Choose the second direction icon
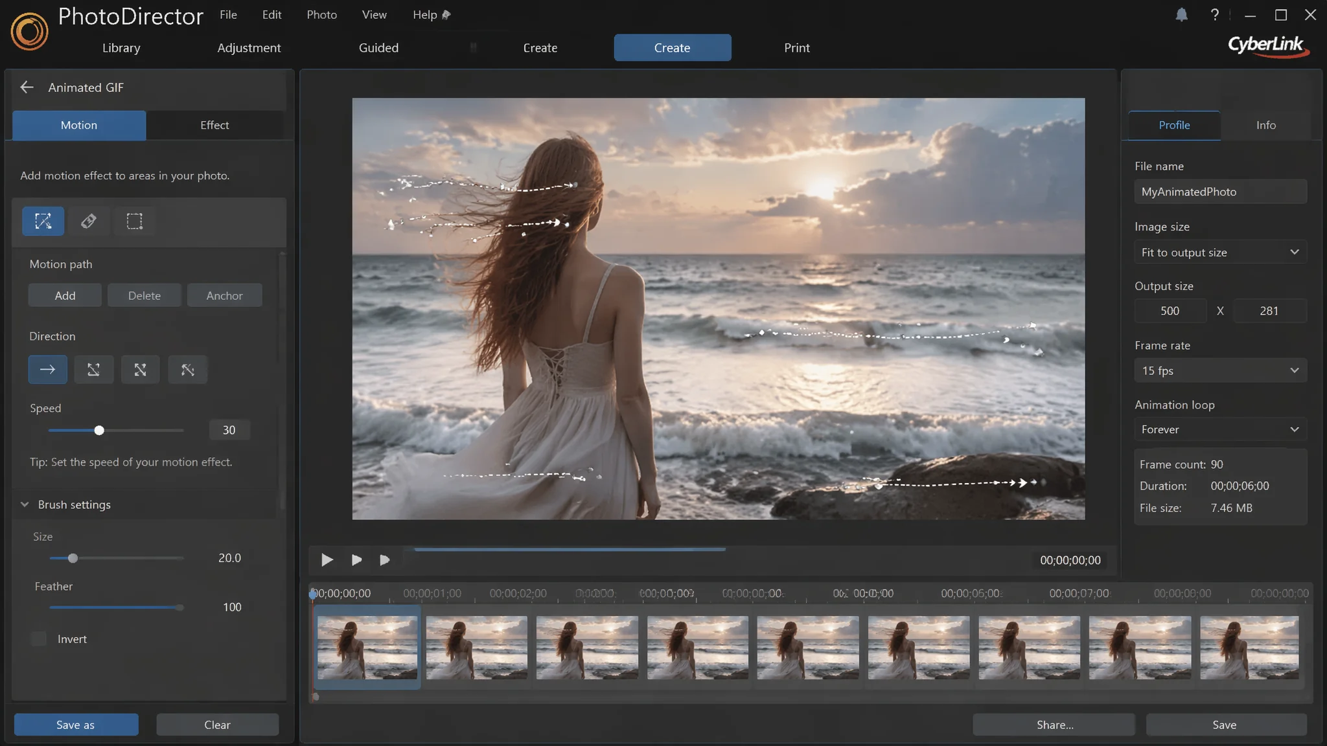Screen dimensions: 1327x746 94,370
